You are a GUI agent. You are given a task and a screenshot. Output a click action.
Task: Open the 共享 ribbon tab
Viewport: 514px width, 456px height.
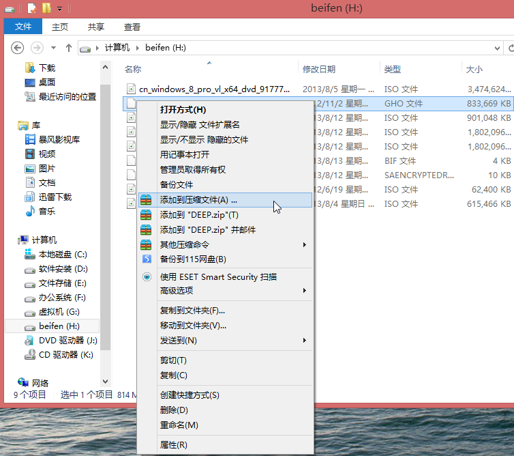click(96, 27)
